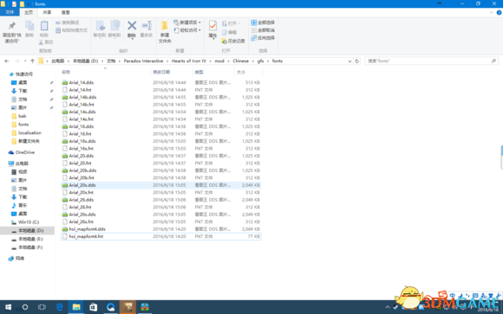Click the Paste shortcut icon
This screenshot has height=314, width=503.
point(58,30)
